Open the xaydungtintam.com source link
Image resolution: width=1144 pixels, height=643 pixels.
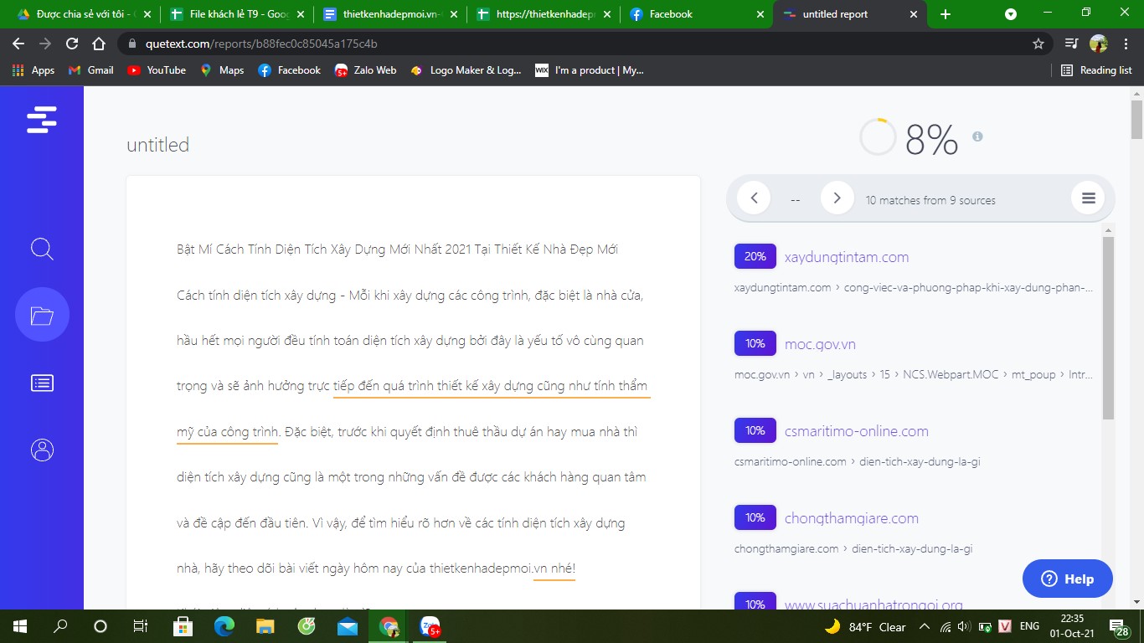846,257
